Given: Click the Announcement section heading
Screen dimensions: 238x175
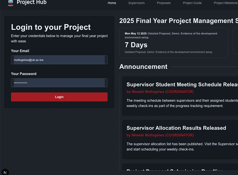Looking at the screenshot, I should pos(143,67).
